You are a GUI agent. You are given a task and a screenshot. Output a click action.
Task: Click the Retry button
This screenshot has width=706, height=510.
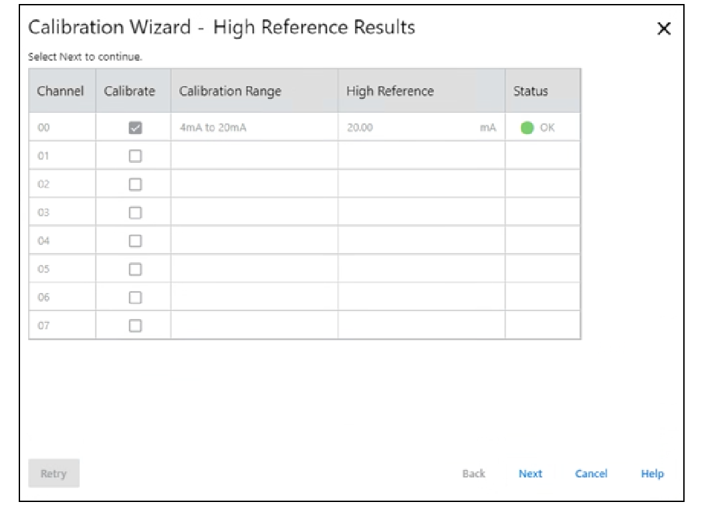click(53, 473)
